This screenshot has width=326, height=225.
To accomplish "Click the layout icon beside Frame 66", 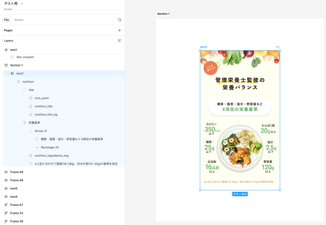I will 6,180.
